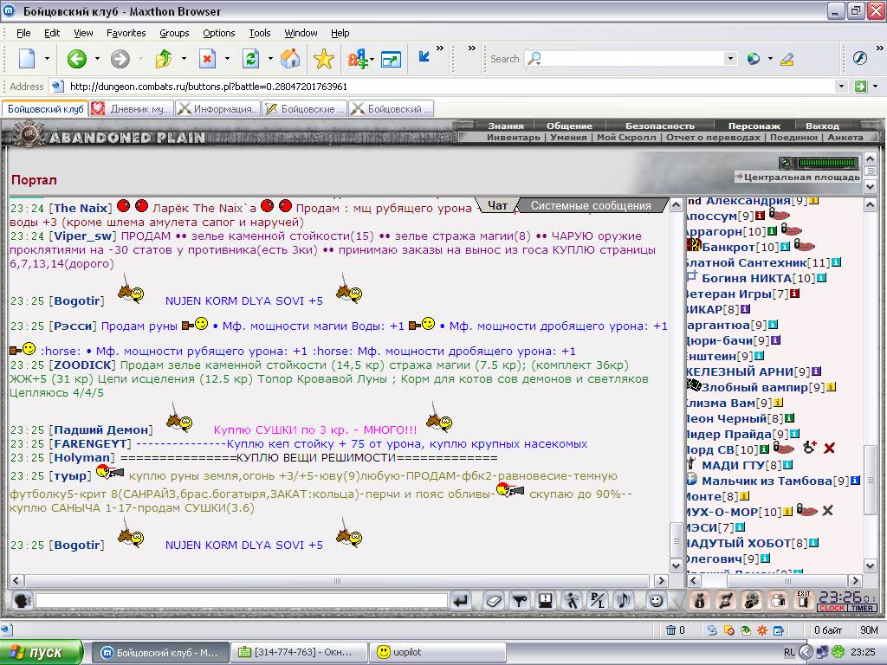
Task: Expand the toolbar overflow chevron near Search
Action: 472,48
